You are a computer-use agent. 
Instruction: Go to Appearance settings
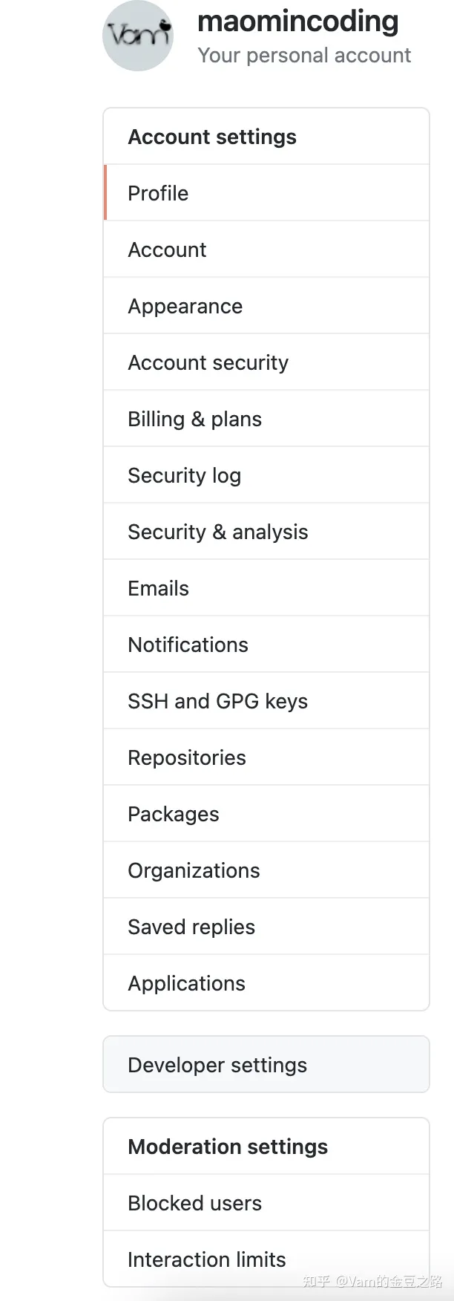point(185,306)
